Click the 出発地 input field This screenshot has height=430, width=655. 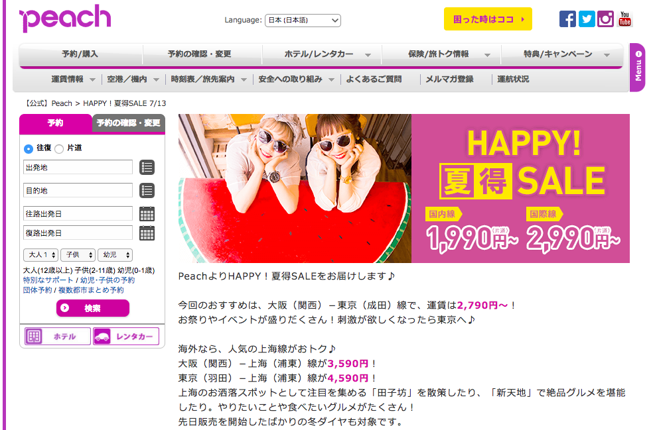coord(78,167)
